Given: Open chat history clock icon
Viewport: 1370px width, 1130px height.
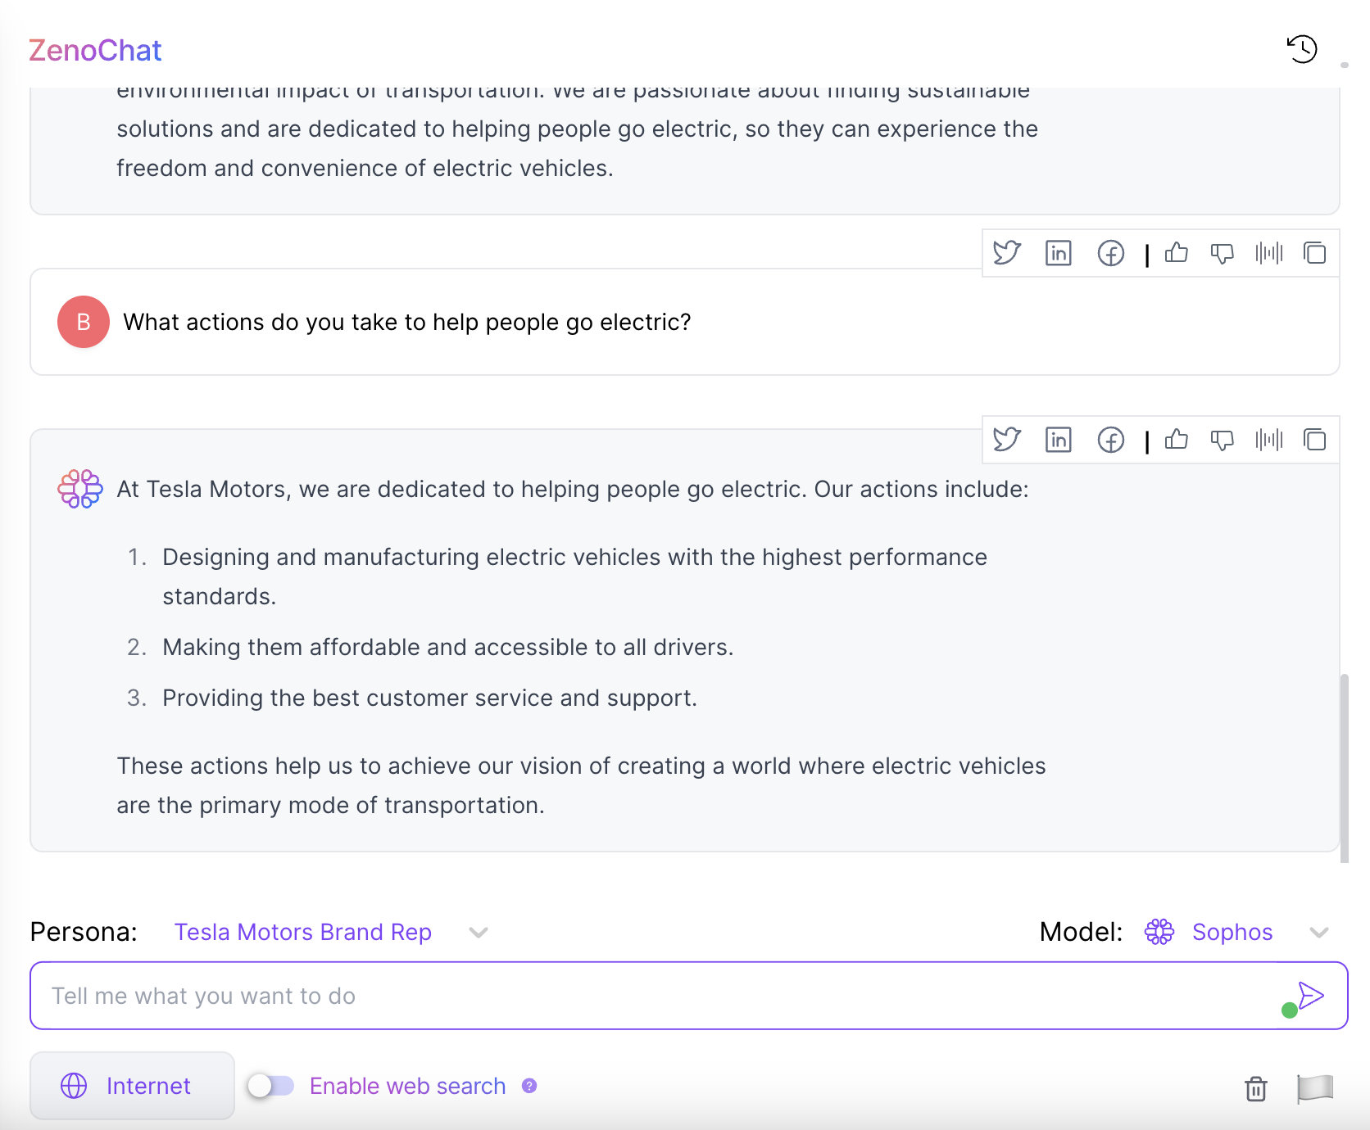Looking at the screenshot, I should click(1301, 49).
